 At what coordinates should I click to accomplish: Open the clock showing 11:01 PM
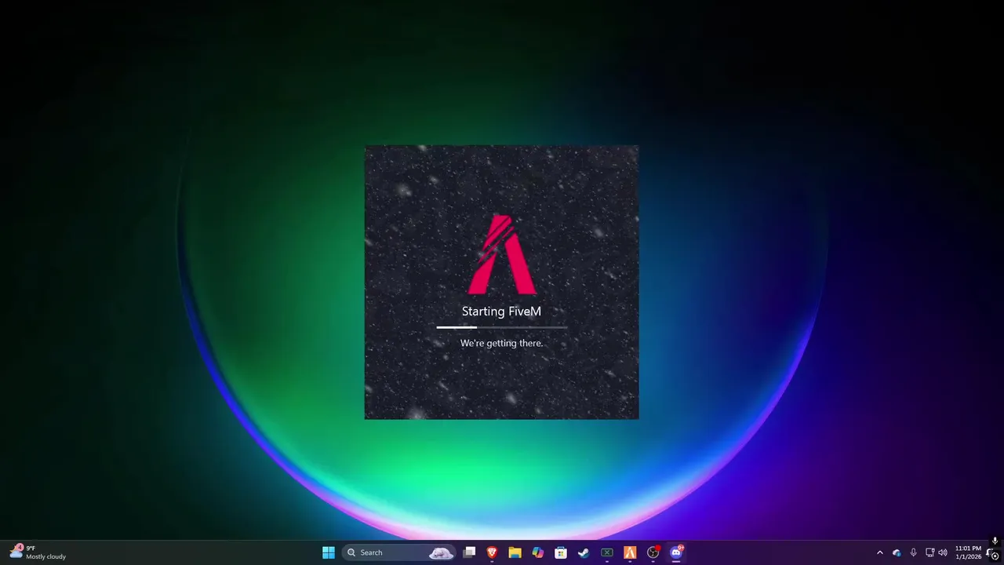tap(968, 552)
